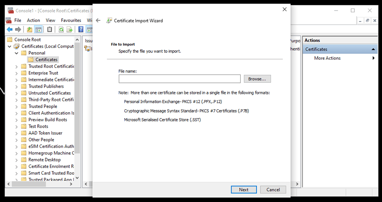Click the inner MDI restore button

click(367, 20)
